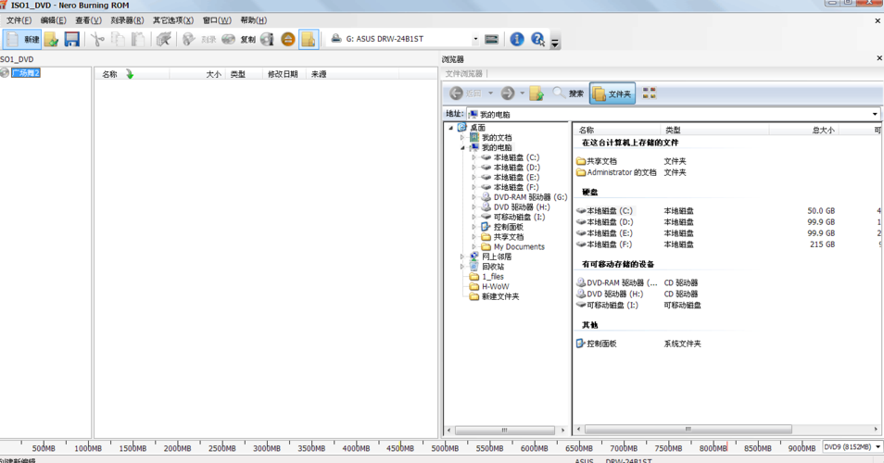The image size is (884, 463).
Task: Toggle the 文件夹 folder pane button
Action: pyautogui.click(x=612, y=94)
